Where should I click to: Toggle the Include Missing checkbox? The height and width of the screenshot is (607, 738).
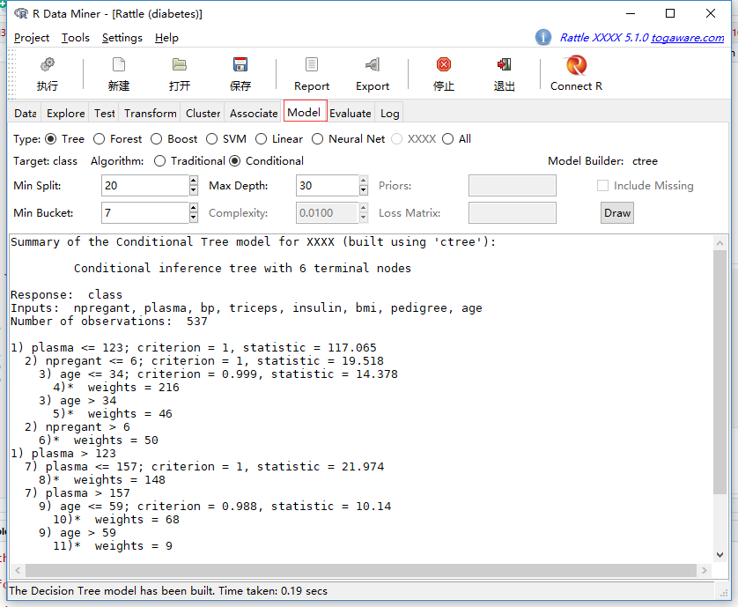tap(602, 186)
